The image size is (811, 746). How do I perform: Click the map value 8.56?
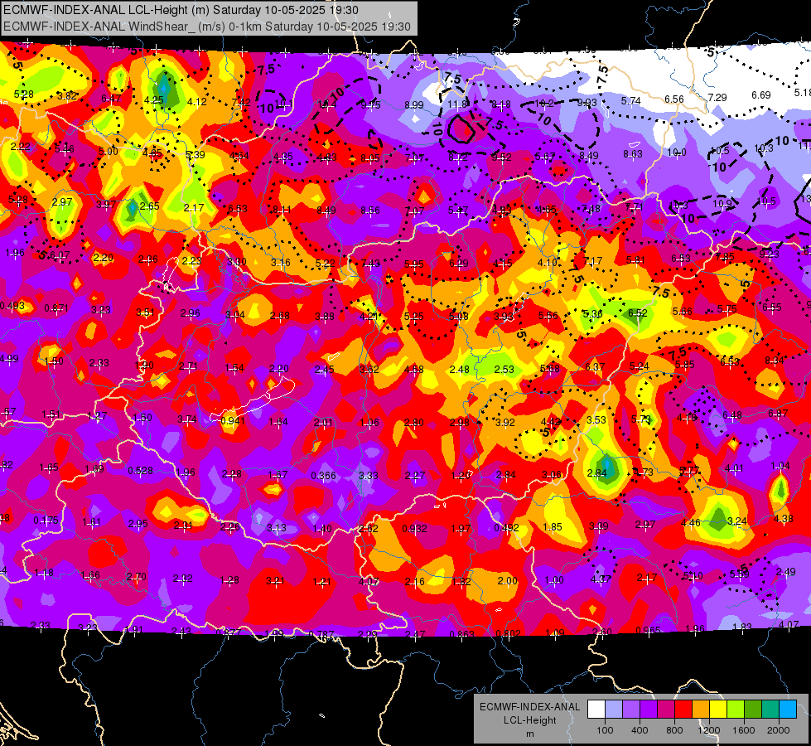(370, 211)
